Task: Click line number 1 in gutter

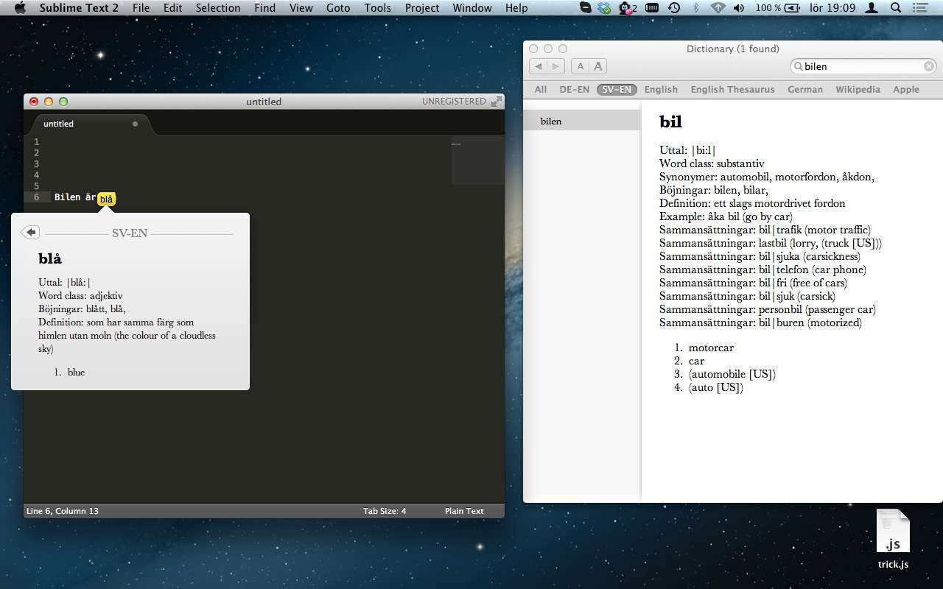Action: coord(36,142)
